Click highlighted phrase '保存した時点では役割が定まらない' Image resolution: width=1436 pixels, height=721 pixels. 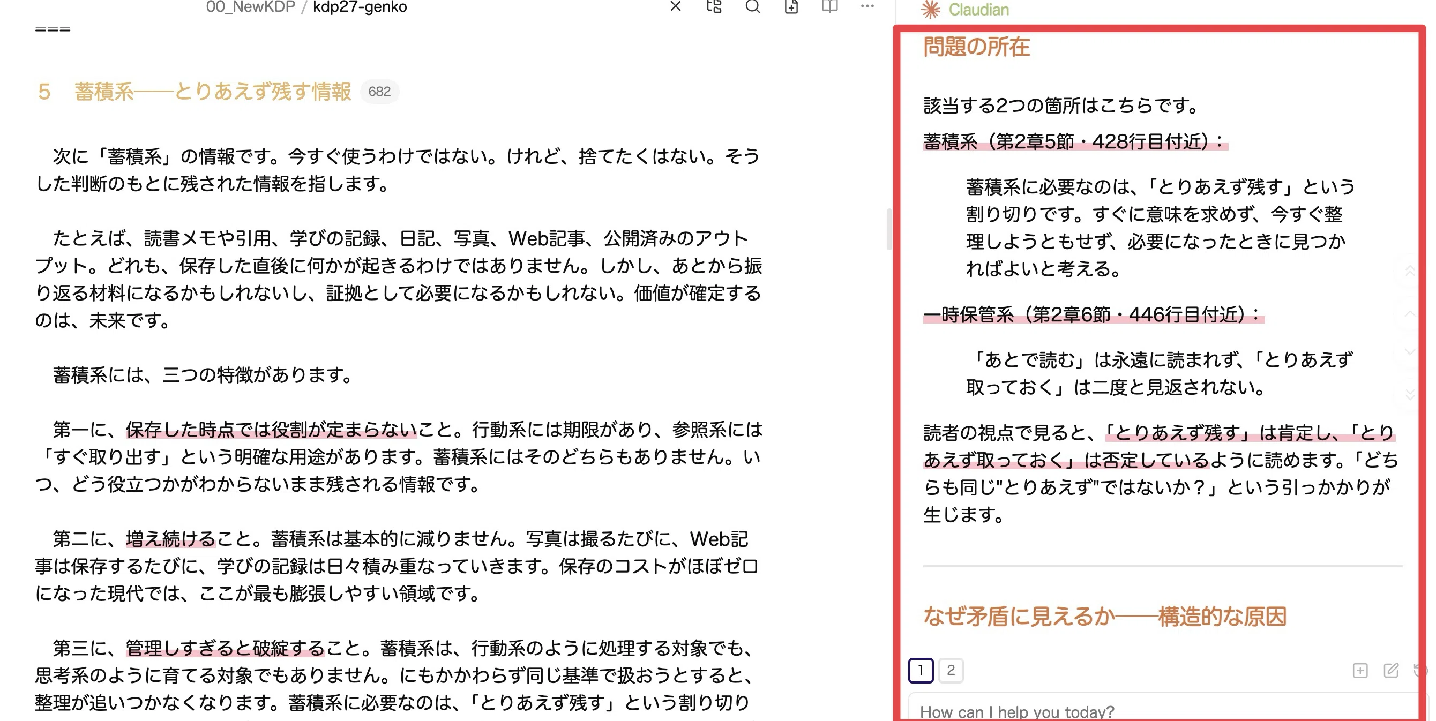(271, 430)
